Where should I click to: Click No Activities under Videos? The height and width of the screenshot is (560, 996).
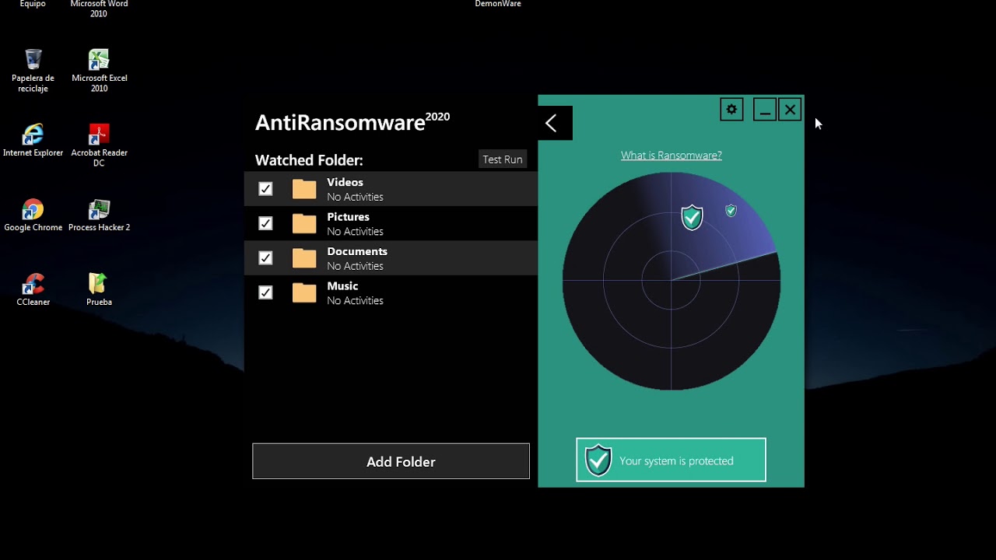click(x=355, y=197)
